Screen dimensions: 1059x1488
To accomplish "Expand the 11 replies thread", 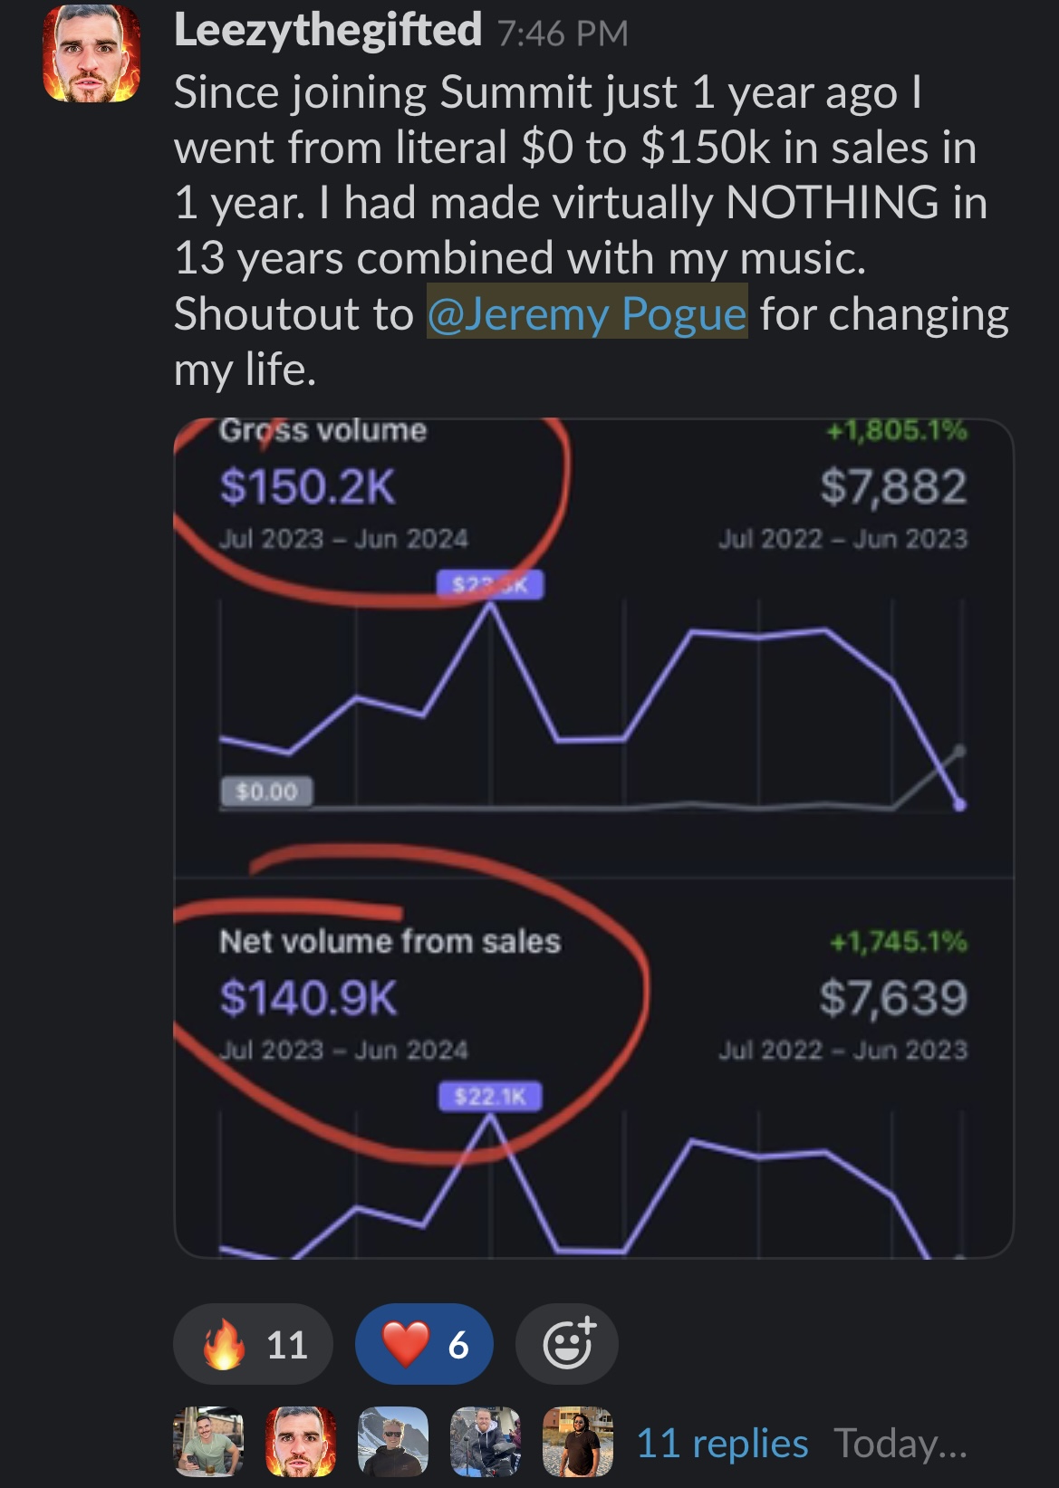I will 722,1443.
